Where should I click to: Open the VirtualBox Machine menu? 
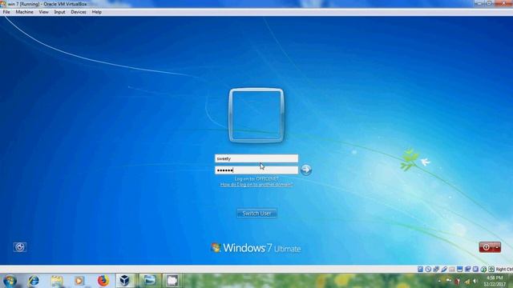tap(25, 12)
